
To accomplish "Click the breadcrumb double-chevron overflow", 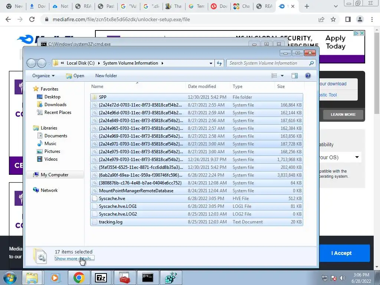I will click(62, 63).
